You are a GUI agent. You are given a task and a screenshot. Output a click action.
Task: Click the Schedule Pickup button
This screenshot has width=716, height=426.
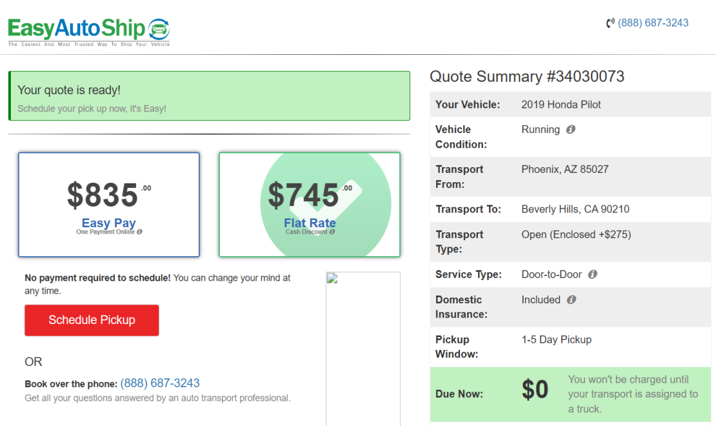(92, 320)
